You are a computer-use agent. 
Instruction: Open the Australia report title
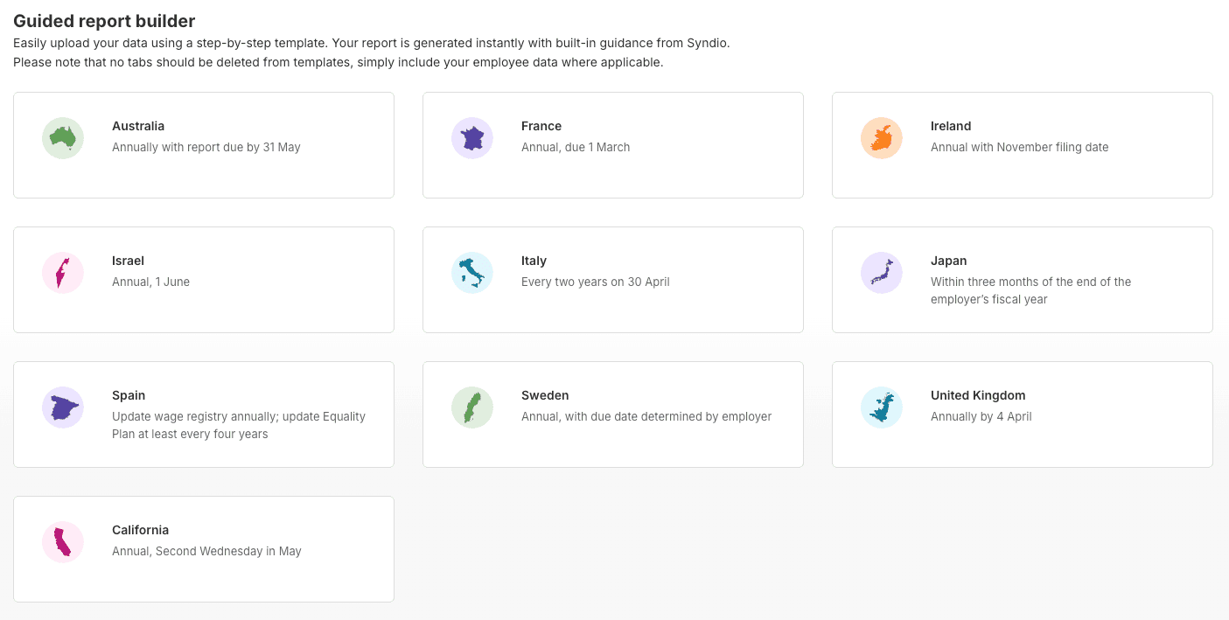tap(138, 126)
